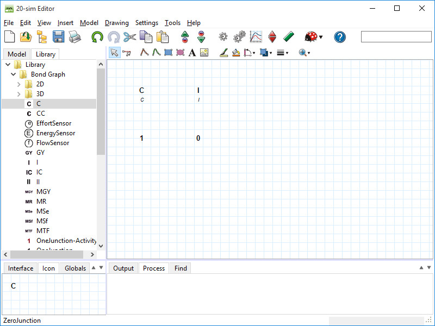Switch to the Globals tab
This screenshot has height=326, width=435.
[74, 268]
